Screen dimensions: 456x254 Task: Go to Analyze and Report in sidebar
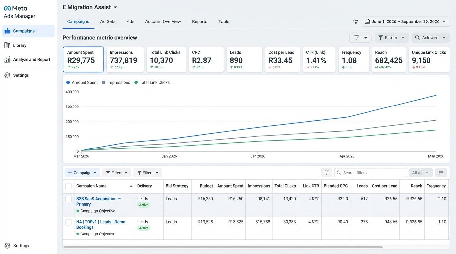28,60
